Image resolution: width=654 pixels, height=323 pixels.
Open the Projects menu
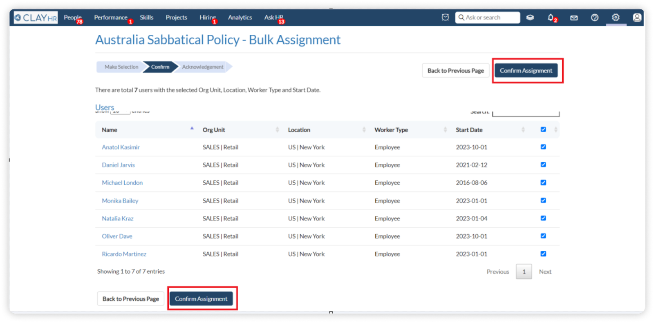pos(176,18)
